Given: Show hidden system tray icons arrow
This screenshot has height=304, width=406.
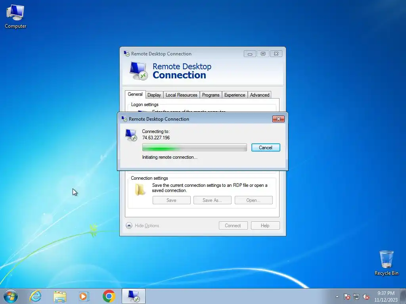Looking at the screenshot, I should (337, 296).
